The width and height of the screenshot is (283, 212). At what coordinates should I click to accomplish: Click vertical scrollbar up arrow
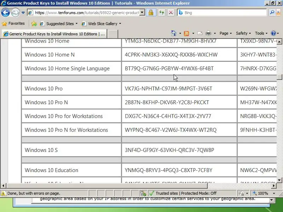[279, 42]
